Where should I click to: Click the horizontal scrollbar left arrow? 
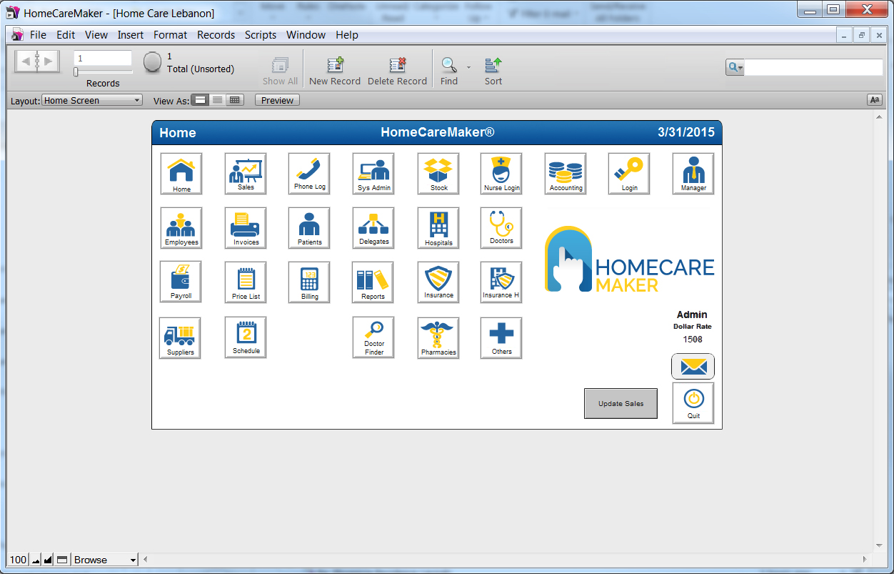coord(146,560)
